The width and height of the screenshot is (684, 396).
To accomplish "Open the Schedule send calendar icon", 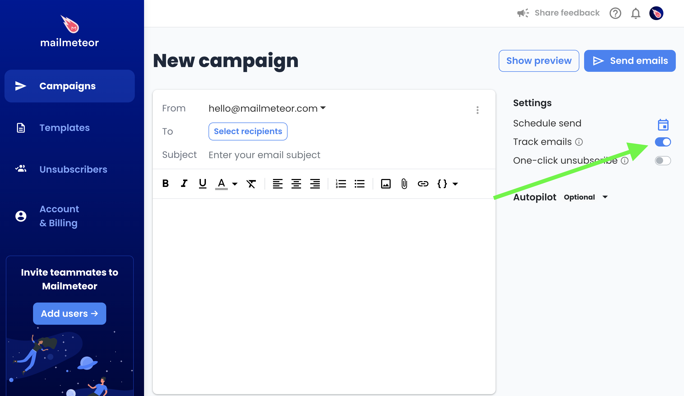I will (663, 124).
